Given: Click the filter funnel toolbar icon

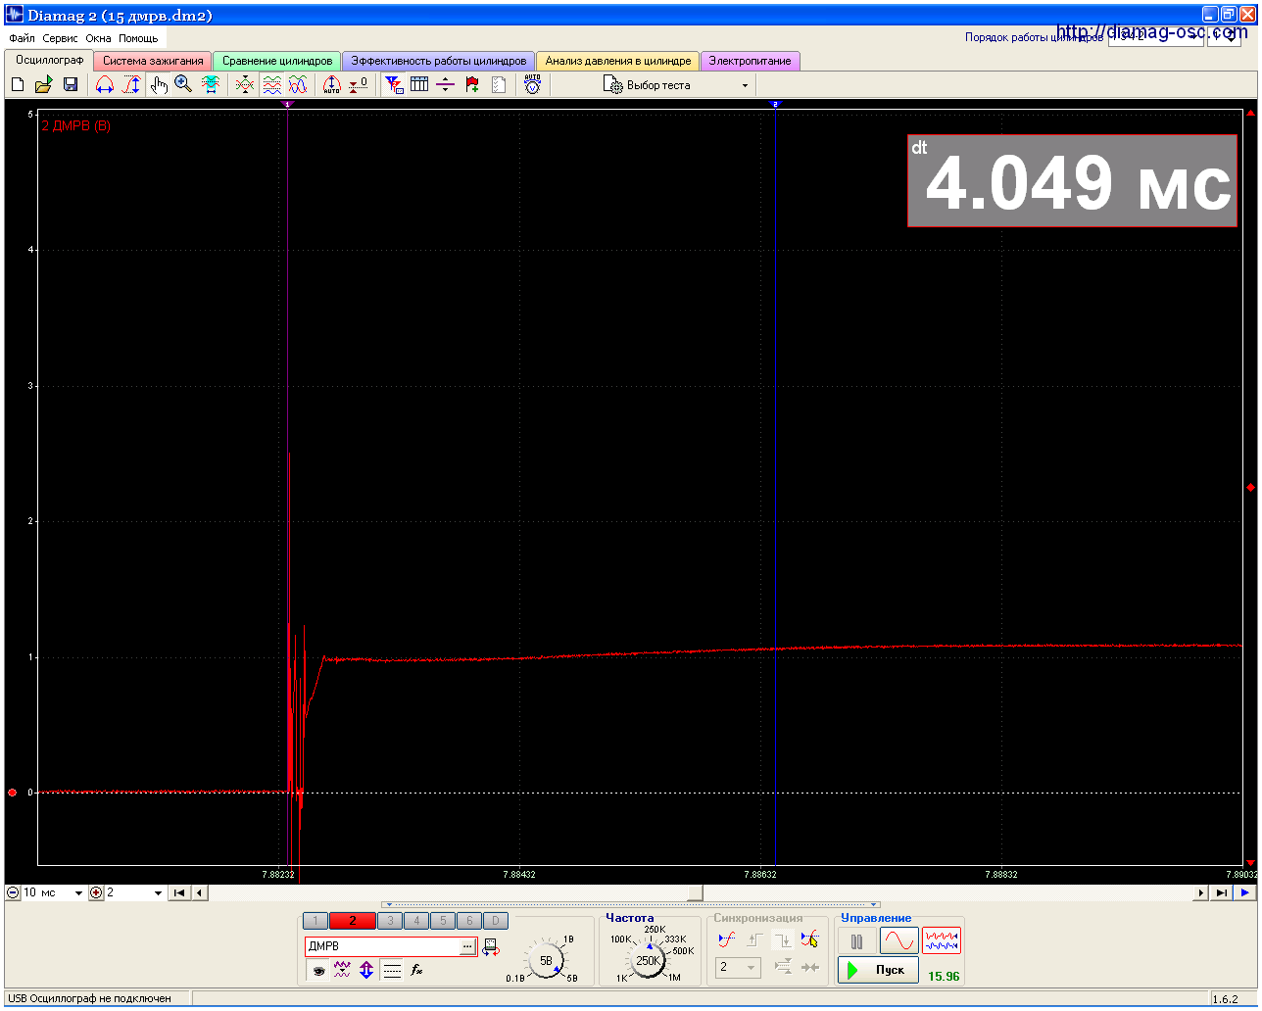Looking at the screenshot, I should coord(393,85).
